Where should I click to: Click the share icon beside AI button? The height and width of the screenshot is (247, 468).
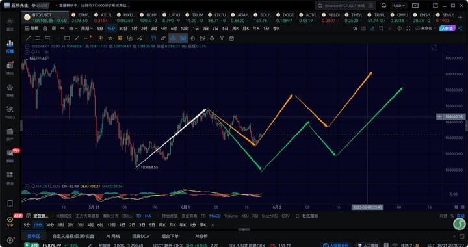(460, 29)
